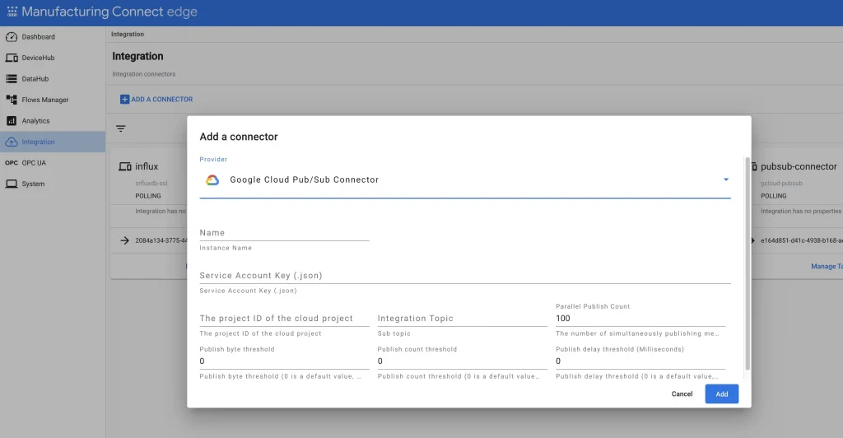Click the DeviceHub devices icon
This screenshot has width=843, height=438.
(x=12, y=58)
